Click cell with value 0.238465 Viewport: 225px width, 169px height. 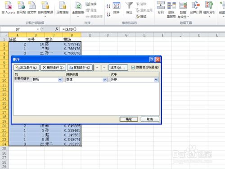click(72, 130)
